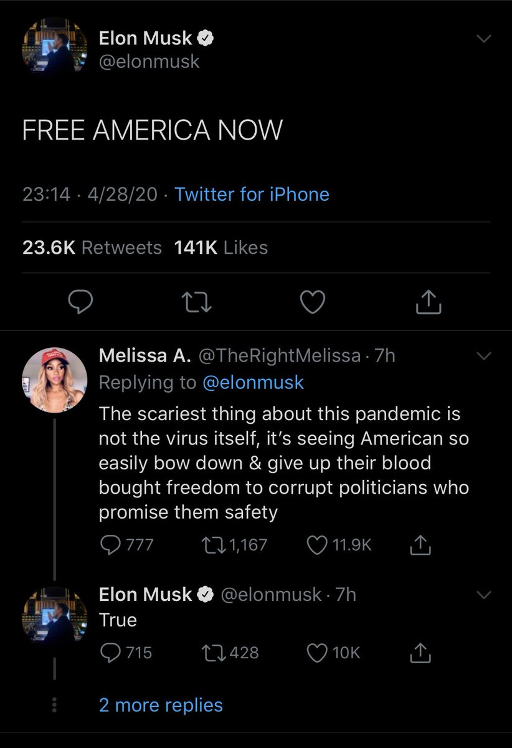View the 23.6K Retweets list
The width and height of the screenshot is (512, 748).
[x=92, y=247]
